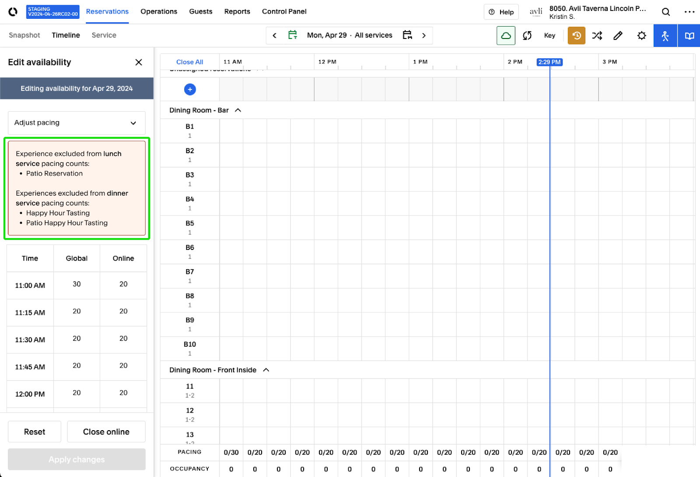This screenshot has height=477, width=700.
Task: Click the 11:30 AM time cell
Action: point(30,340)
